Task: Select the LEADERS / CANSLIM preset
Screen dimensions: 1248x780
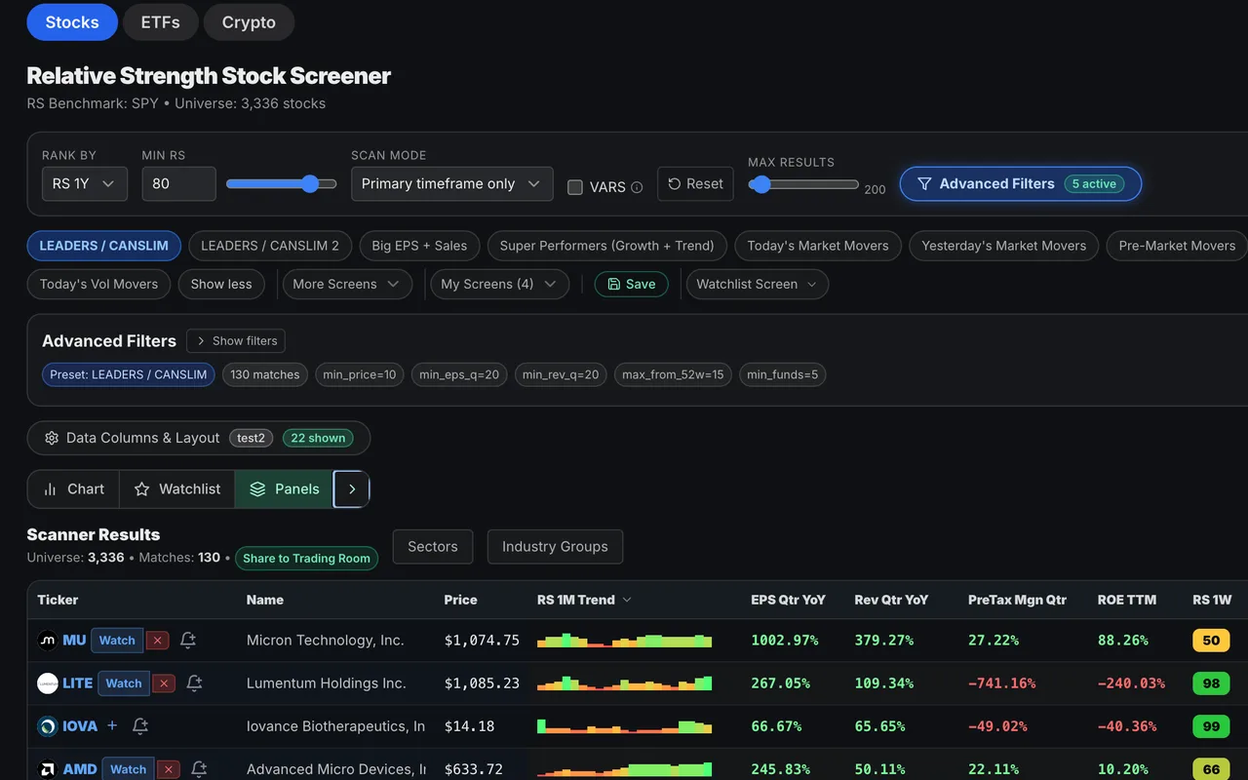Action: (104, 246)
